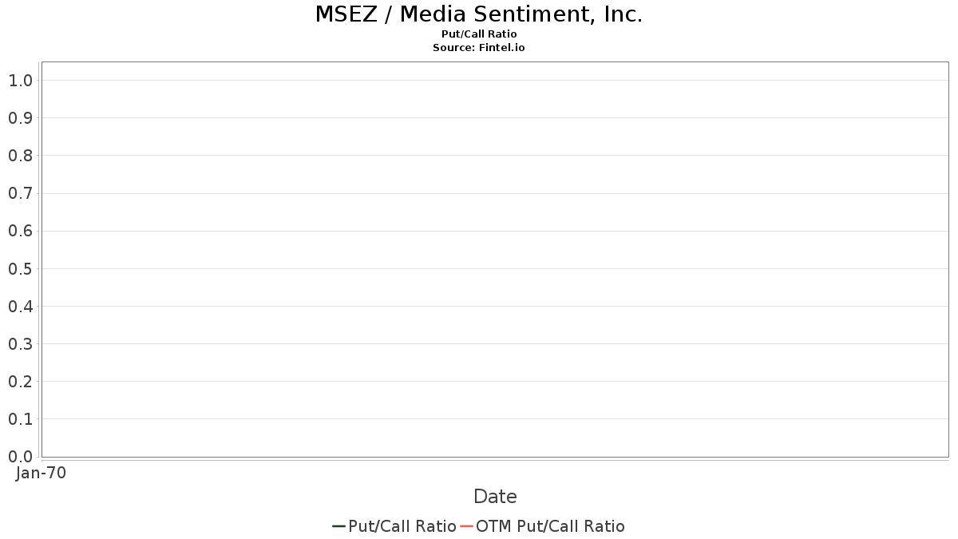Click the Date x-axis title
The height and width of the screenshot is (539, 958).
(x=495, y=497)
